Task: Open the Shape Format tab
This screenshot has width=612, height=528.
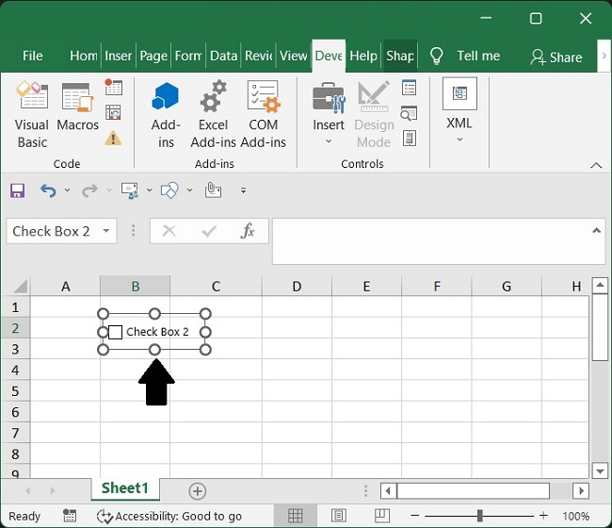Action: click(400, 56)
